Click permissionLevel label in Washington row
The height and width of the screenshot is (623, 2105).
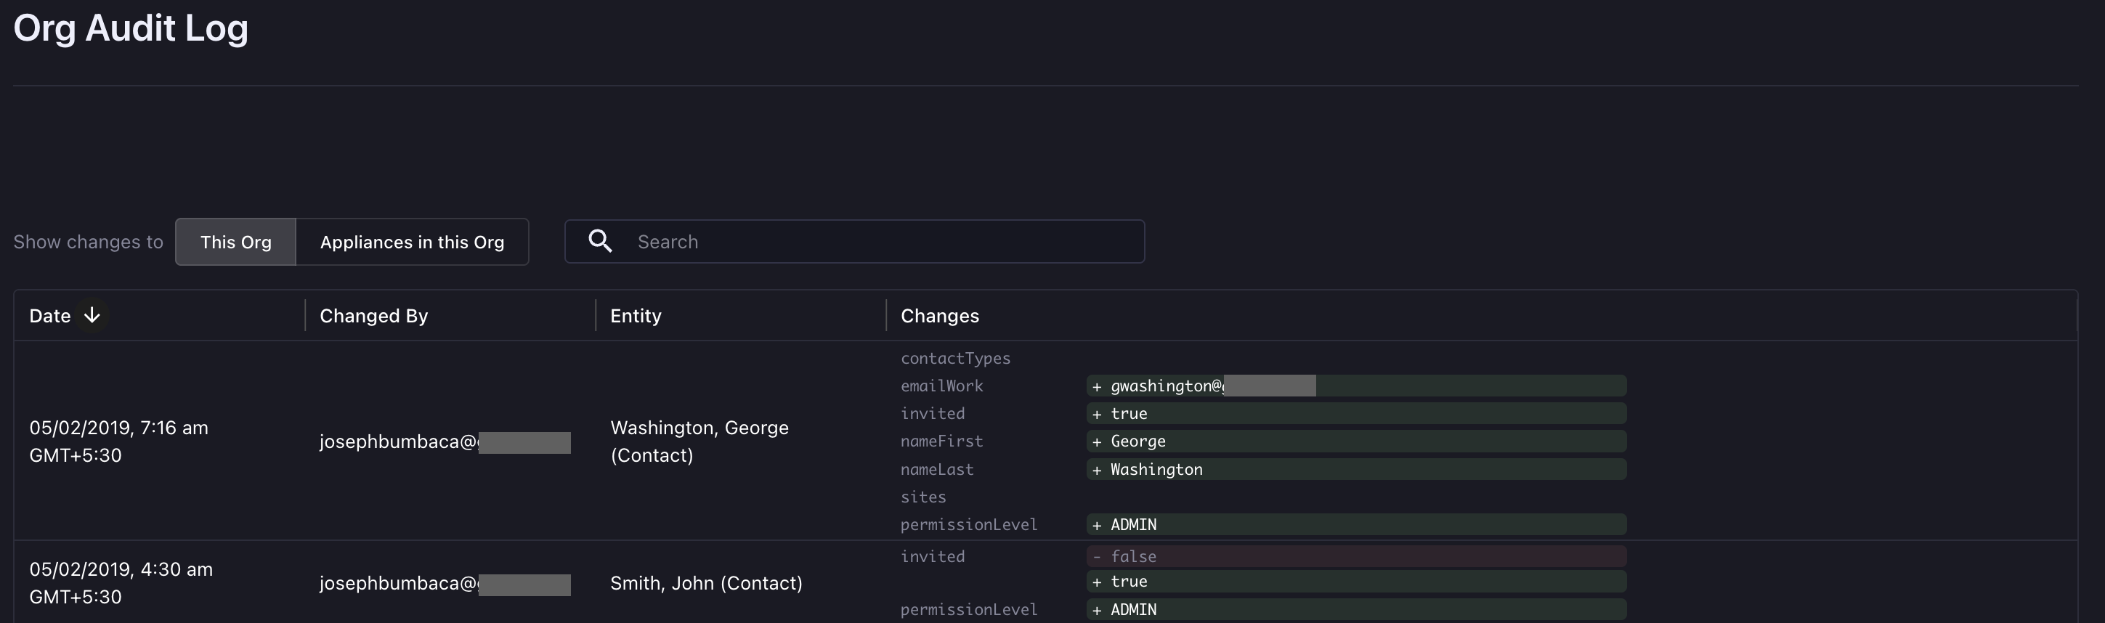[x=969, y=524]
